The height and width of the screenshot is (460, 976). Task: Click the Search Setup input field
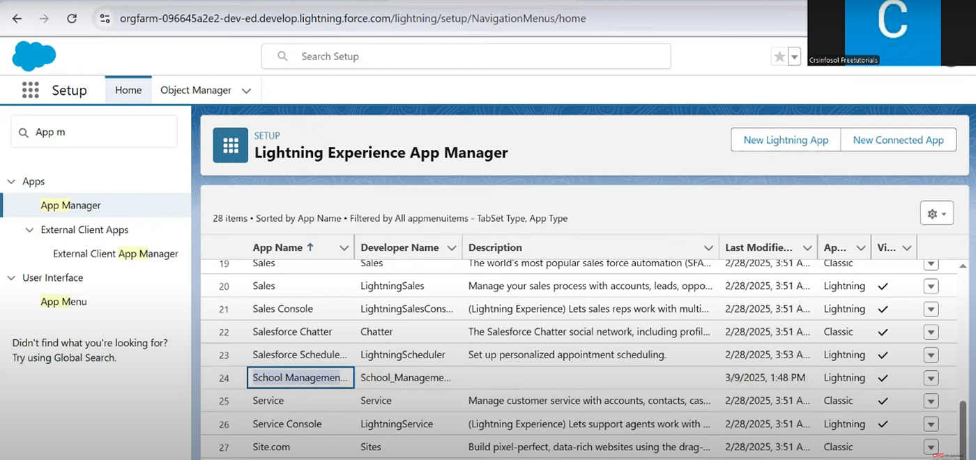click(x=466, y=56)
